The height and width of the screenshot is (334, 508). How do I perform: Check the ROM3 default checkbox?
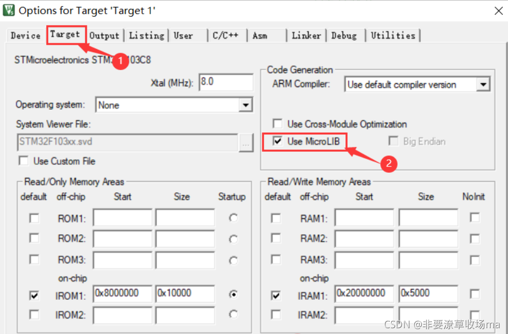point(34,260)
